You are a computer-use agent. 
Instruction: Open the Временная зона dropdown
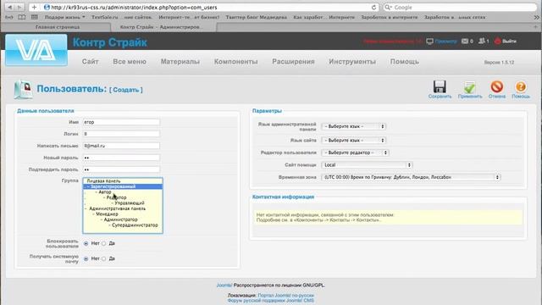coord(411,177)
